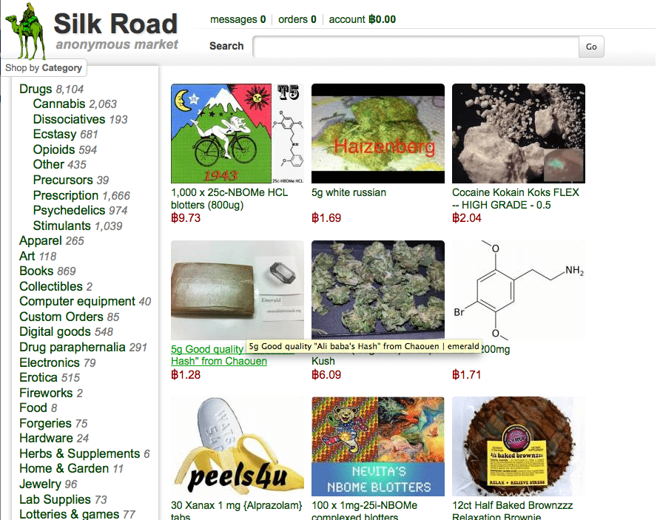The image size is (660, 520).
Task: Open the Nevita's NBOMe Blotters image
Action: 378,446
